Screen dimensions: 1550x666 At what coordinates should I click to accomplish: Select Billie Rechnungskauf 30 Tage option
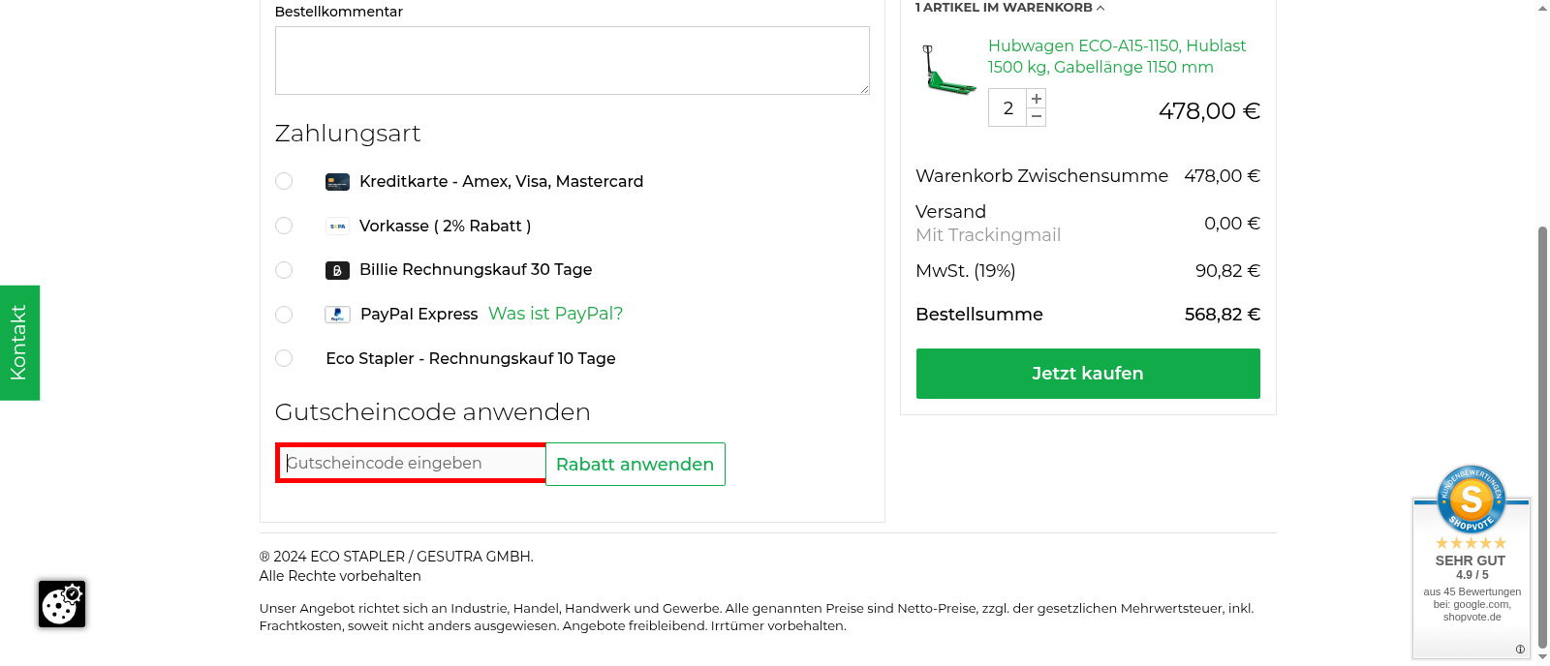click(284, 270)
